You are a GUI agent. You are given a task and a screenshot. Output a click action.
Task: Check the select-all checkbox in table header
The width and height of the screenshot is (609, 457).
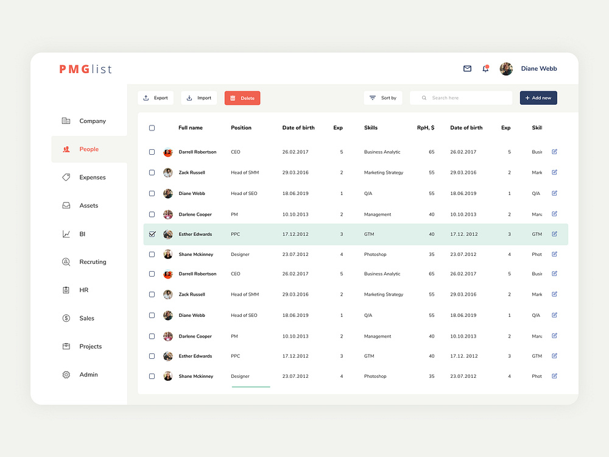point(152,128)
